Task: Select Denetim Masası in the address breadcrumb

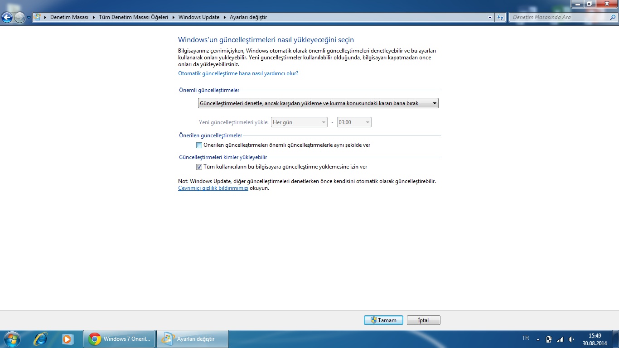Action: point(69,17)
